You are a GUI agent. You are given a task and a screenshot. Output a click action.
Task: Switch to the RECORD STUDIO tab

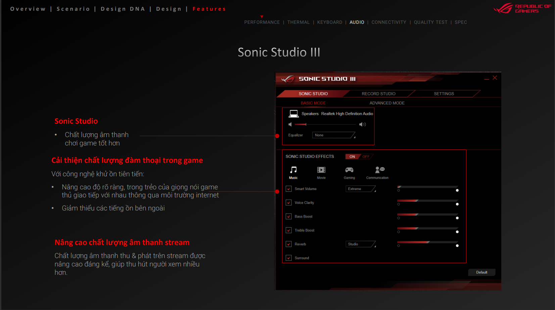tap(379, 94)
